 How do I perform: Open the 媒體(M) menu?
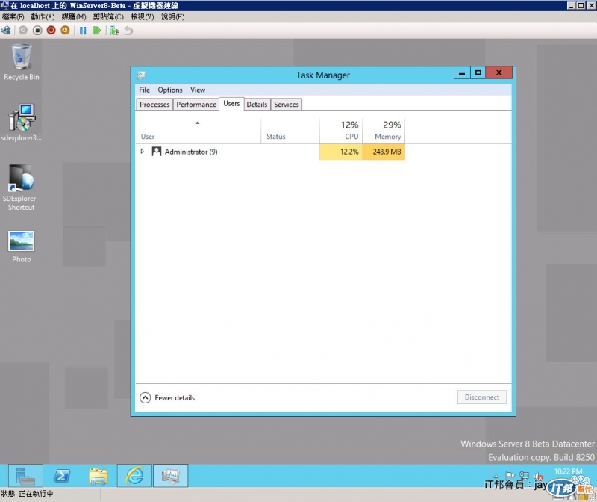tap(74, 16)
